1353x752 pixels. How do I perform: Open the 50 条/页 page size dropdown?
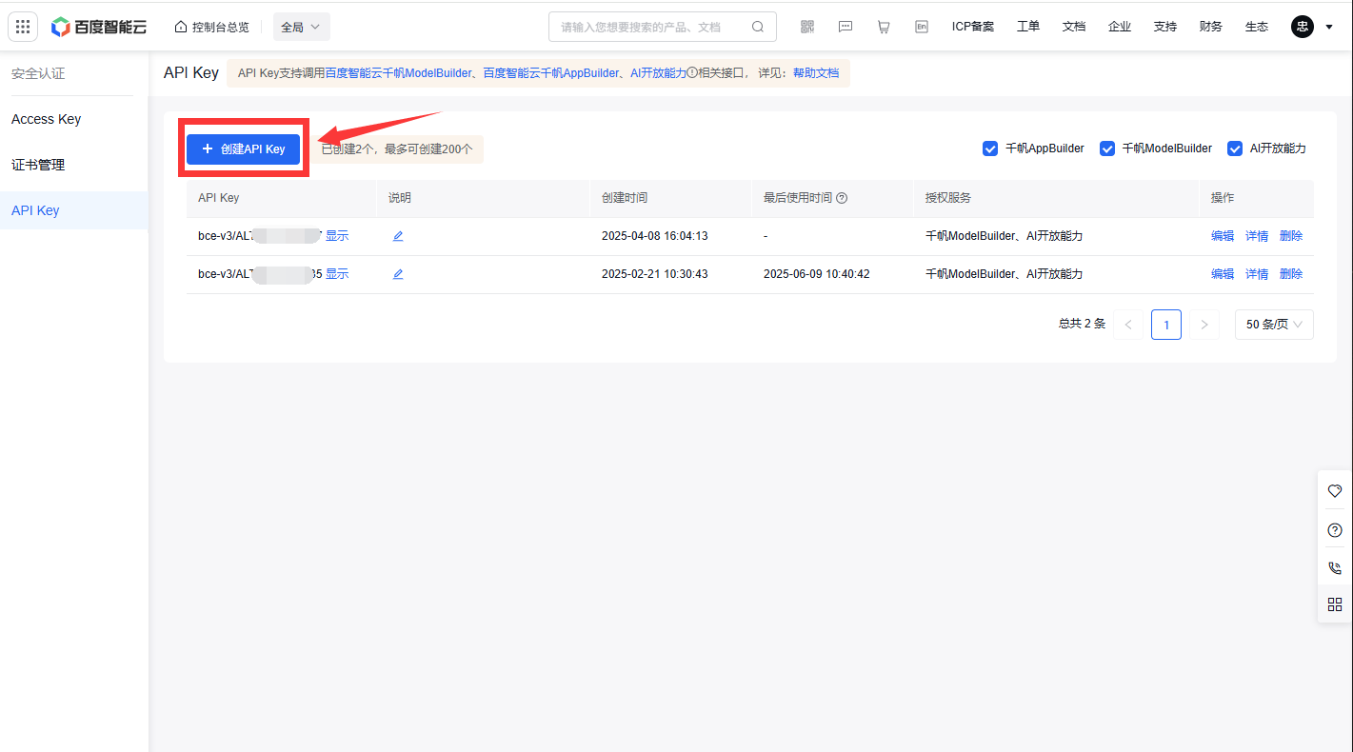(x=1274, y=325)
